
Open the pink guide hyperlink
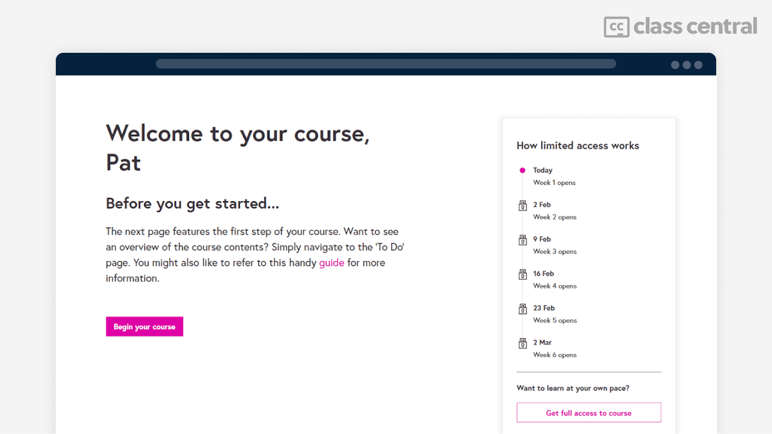pyautogui.click(x=331, y=263)
